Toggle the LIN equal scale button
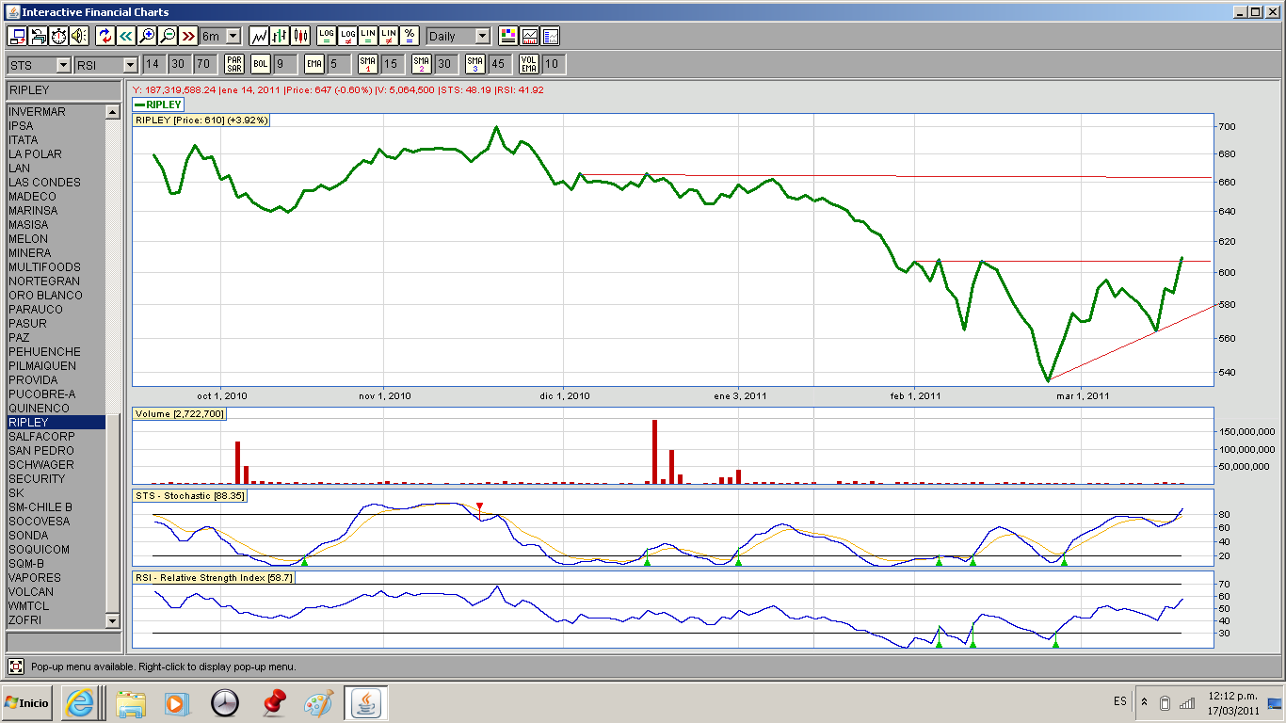 [368, 36]
